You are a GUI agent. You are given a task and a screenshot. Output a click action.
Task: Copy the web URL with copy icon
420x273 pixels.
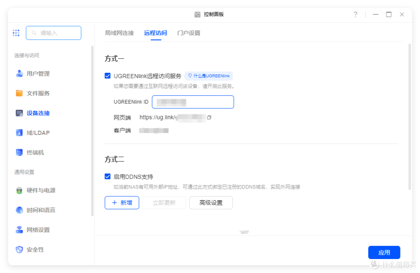coord(209,118)
